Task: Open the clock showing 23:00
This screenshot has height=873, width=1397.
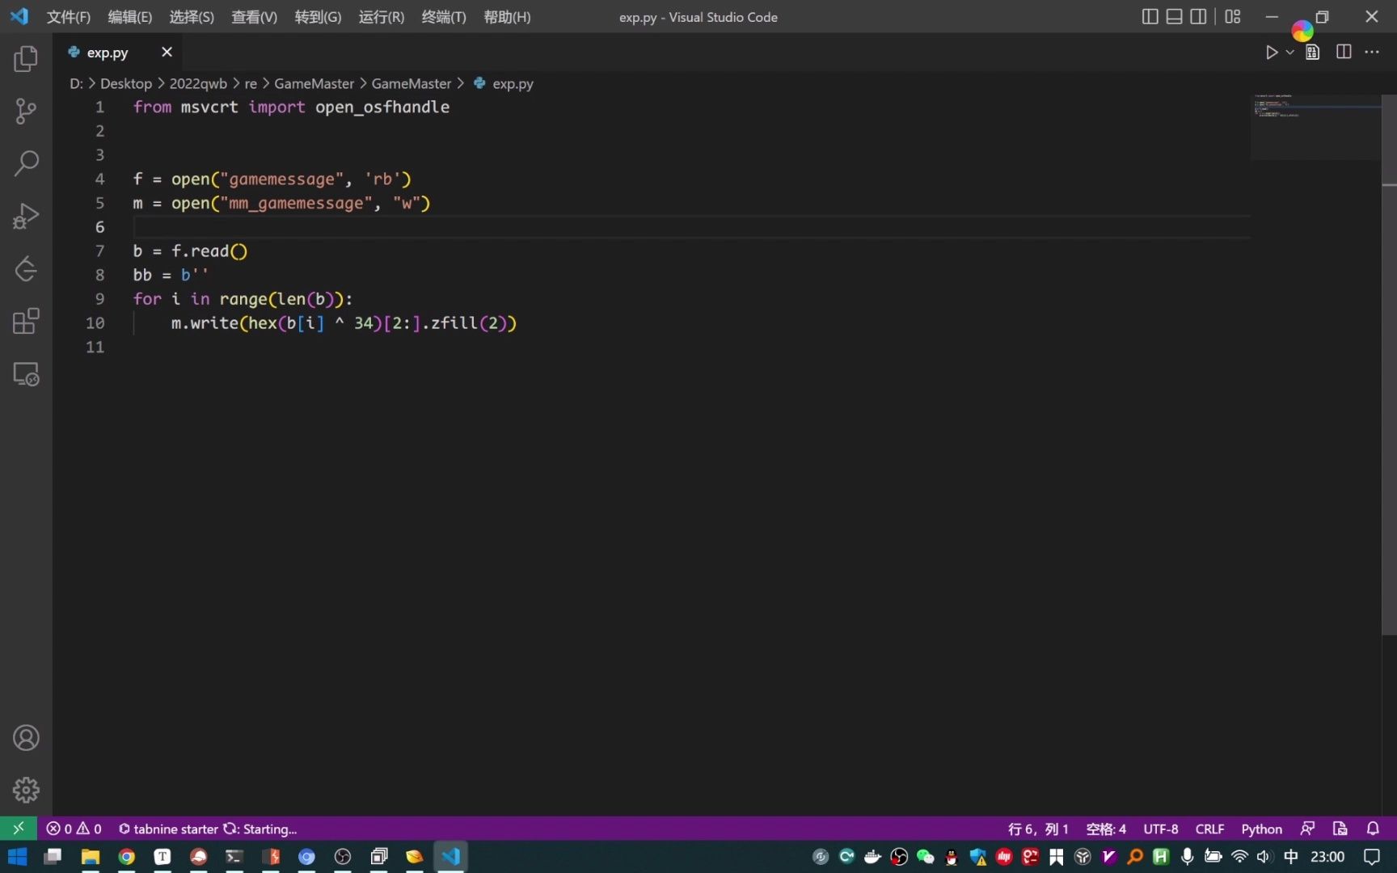Action: [1327, 857]
